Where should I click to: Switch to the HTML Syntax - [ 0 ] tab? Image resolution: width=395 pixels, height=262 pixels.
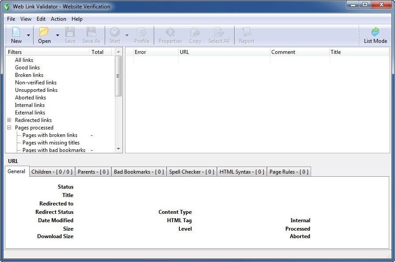(242, 172)
